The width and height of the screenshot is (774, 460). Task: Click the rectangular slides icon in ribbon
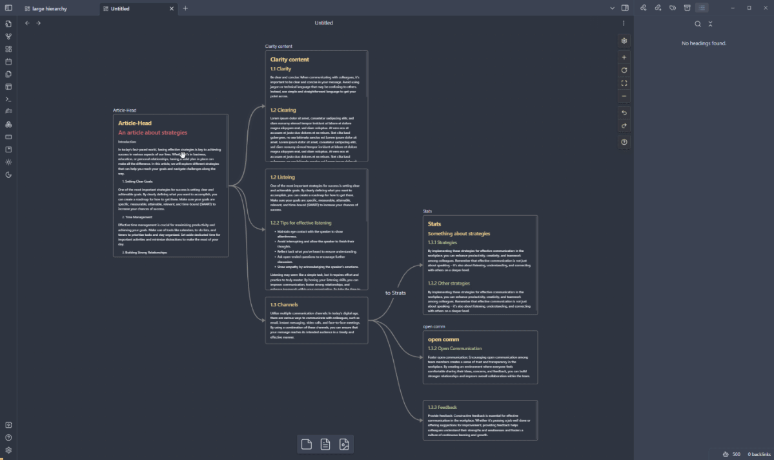(x=8, y=137)
